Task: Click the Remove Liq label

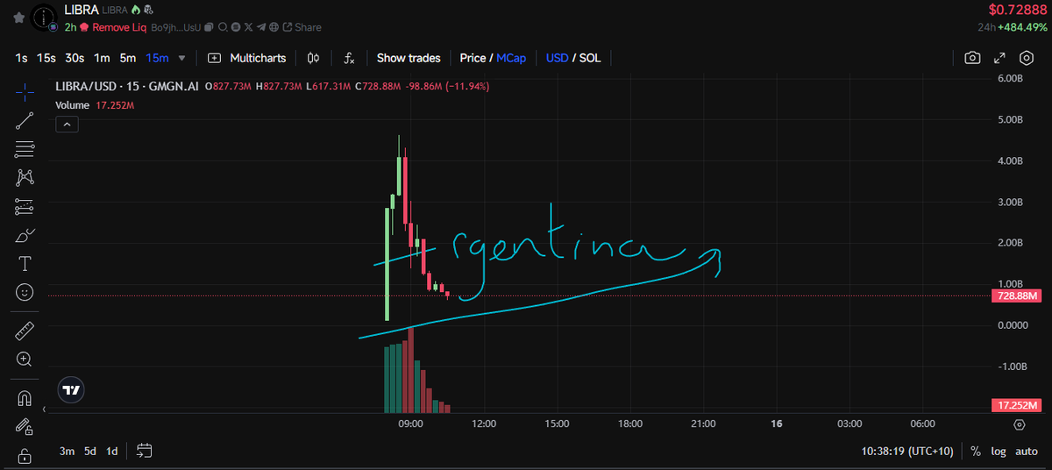Action: [x=119, y=27]
